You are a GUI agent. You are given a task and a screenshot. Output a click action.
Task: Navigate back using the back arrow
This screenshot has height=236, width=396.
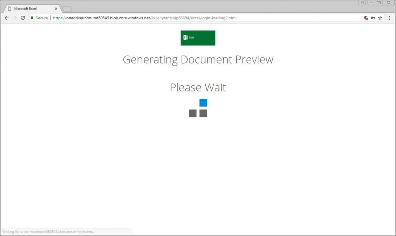pos(6,18)
